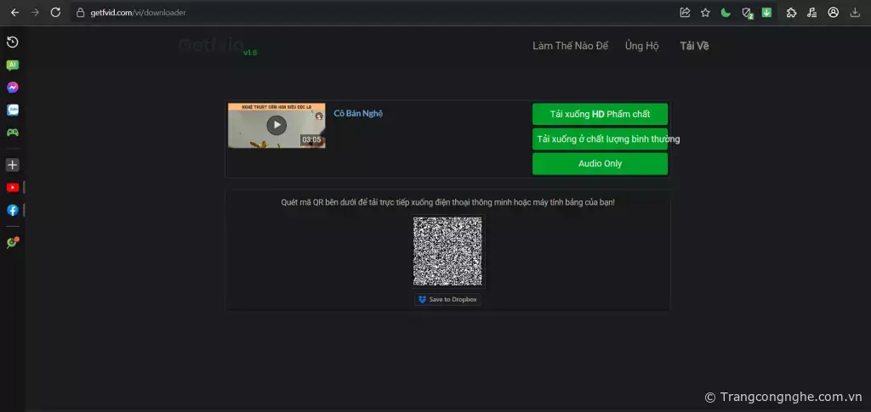The height and width of the screenshot is (412, 871).
Task: Click the "Tải xuống HD Phẩm chất" button
Action: click(600, 114)
